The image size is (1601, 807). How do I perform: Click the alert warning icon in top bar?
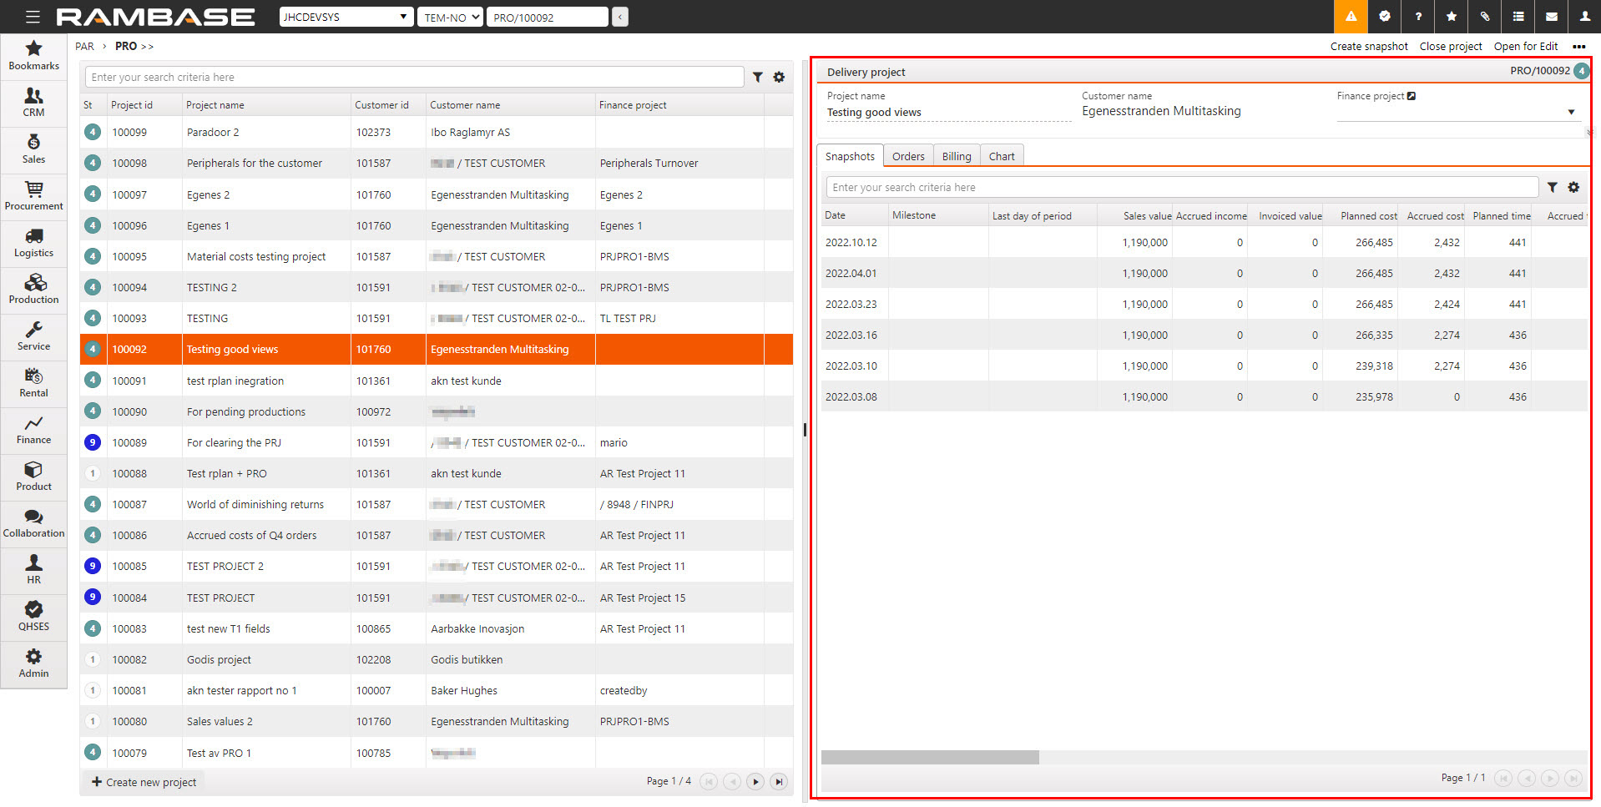pyautogui.click(x=1351, y=17)
